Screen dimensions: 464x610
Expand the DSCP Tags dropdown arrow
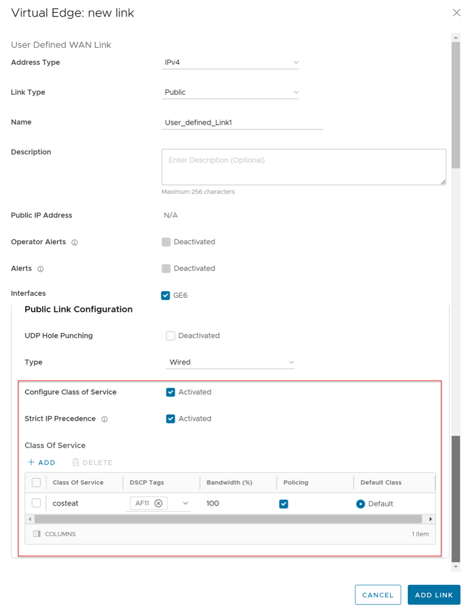click(x=186, y=504)
